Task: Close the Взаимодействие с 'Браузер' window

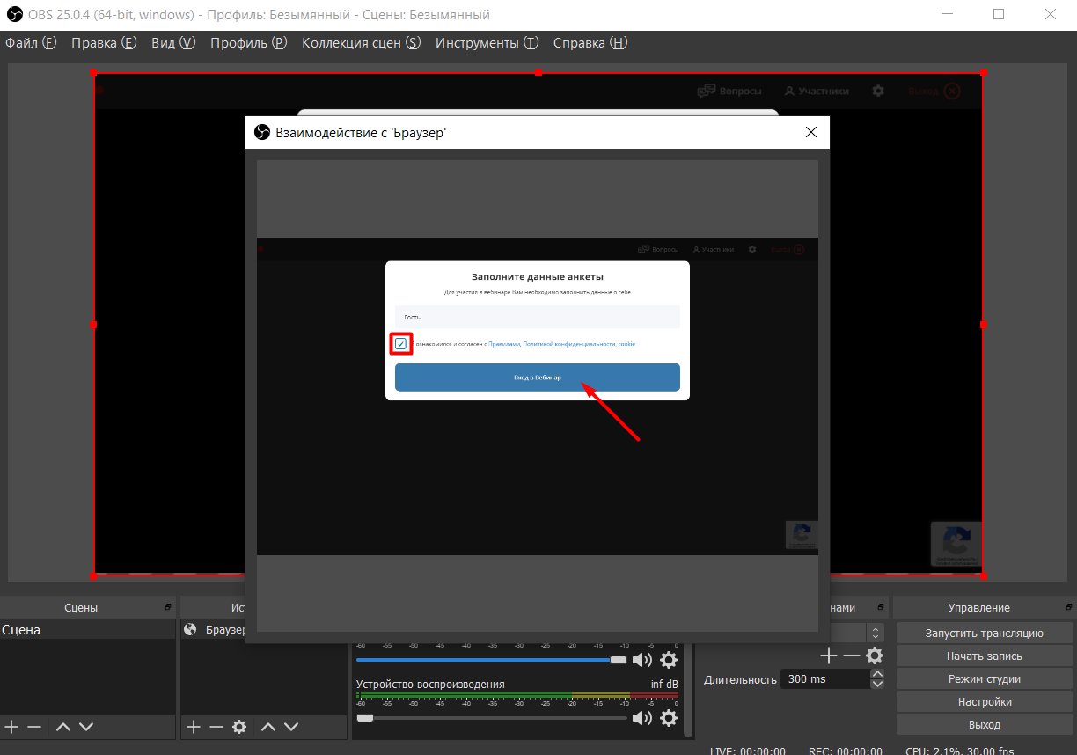Action: [811, 132]
